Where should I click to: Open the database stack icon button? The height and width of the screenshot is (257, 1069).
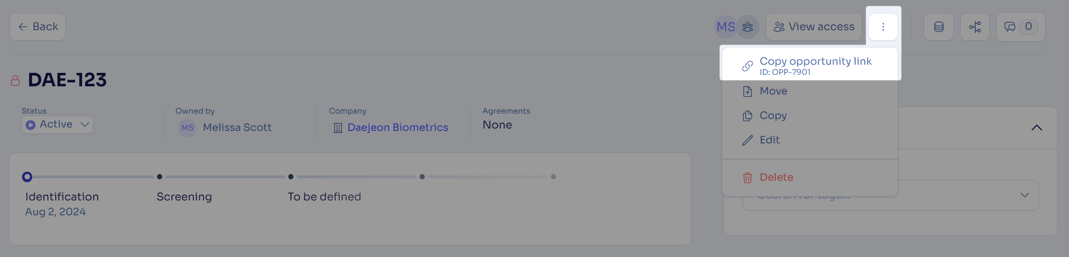tap(939, 27)
